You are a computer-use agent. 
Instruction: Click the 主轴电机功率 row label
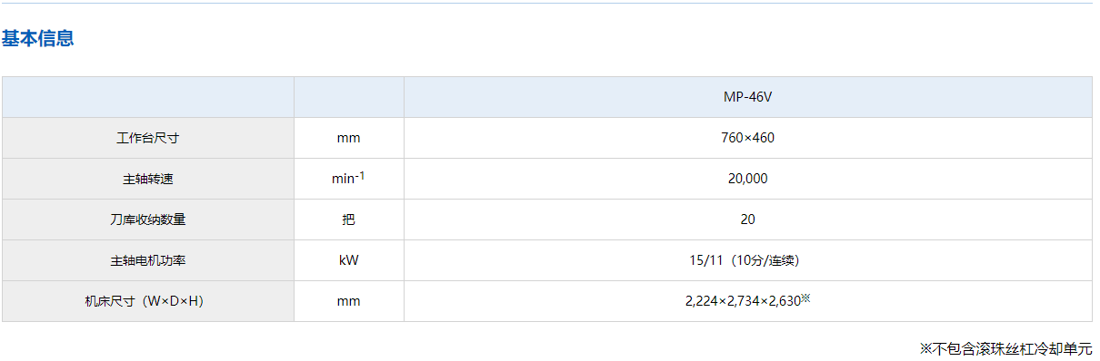148,260
